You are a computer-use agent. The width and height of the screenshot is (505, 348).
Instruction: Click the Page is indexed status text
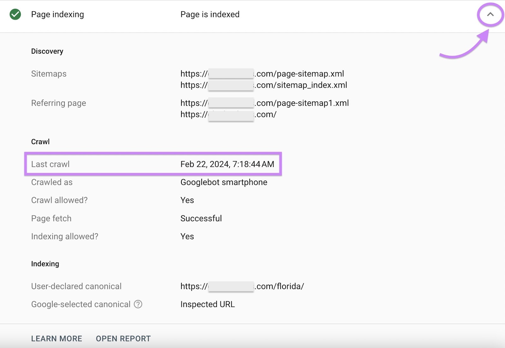pyautogui.click(x=210, y=15)
